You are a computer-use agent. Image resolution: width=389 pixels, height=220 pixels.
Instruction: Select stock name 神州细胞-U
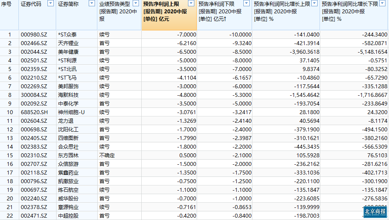click(x=71, y=112)
